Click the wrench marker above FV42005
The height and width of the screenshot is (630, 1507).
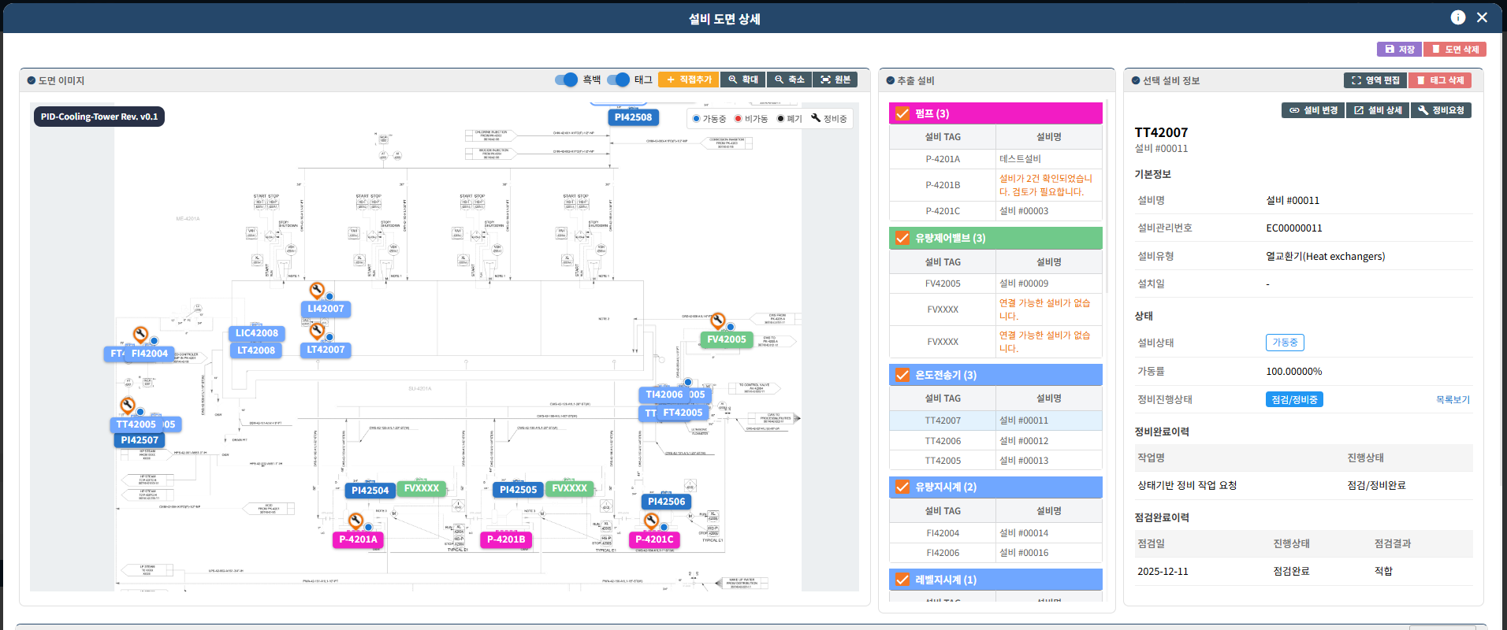[717, 321]
